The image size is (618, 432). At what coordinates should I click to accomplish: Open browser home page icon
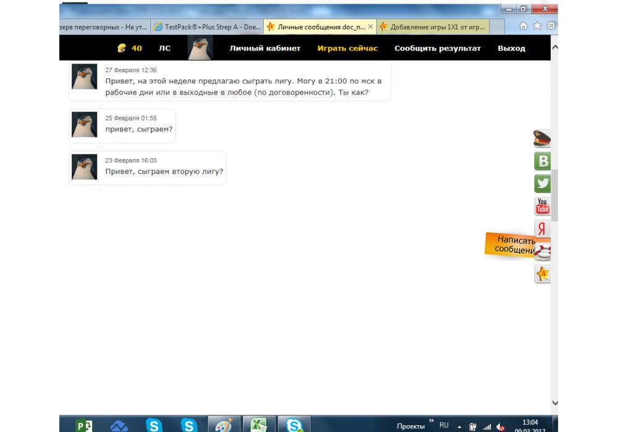(523, 26)
